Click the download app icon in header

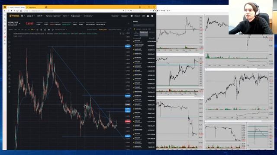[148, 16]
